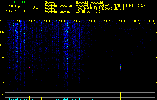The height and width of the screenshot is (100, 157).
Task: Select observer name Masayuki Kobayashi
Action: [90, 3]
